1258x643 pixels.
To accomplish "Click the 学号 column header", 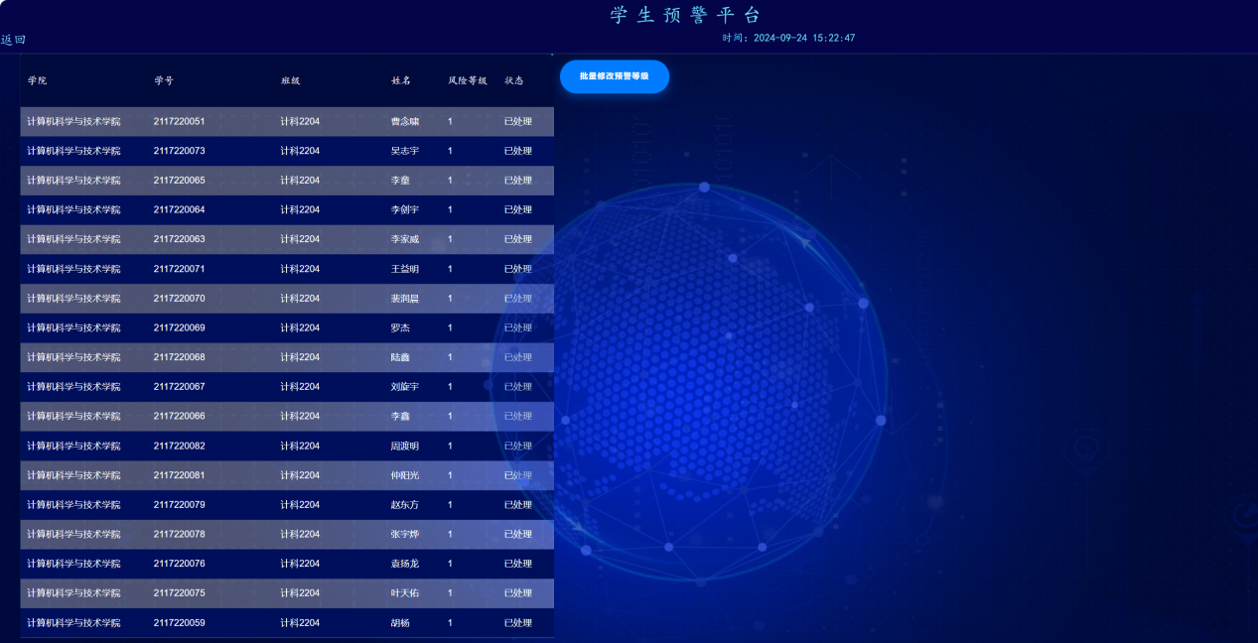I will pos(163,80).
